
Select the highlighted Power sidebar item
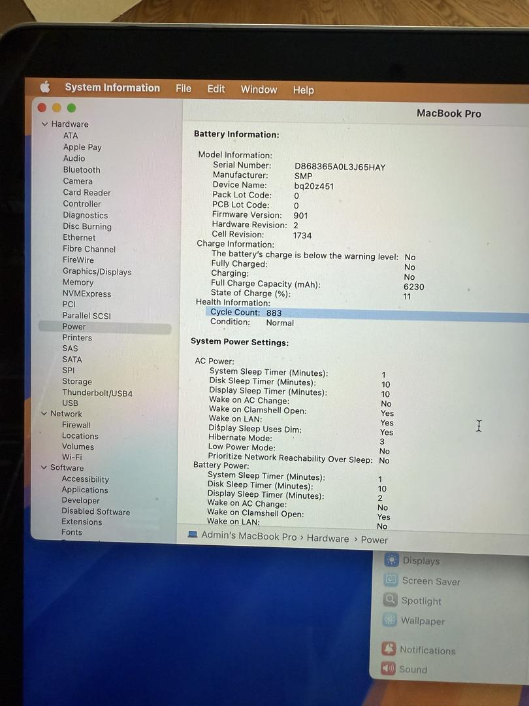tap(104, 327)
